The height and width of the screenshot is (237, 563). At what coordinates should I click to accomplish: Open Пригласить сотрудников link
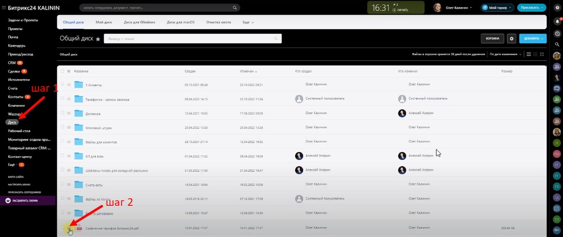[24, 192]
